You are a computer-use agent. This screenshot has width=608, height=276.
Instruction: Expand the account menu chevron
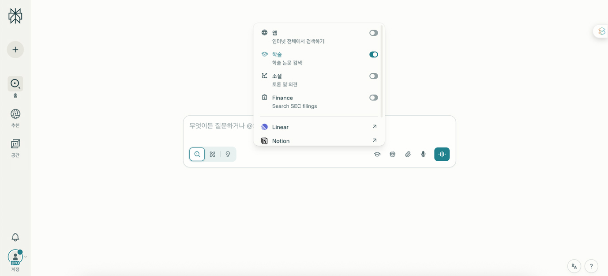[26, 257]
